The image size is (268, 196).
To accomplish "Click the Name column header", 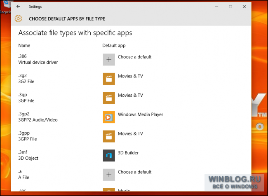I will pyautogui.click(x=24, y=45).
